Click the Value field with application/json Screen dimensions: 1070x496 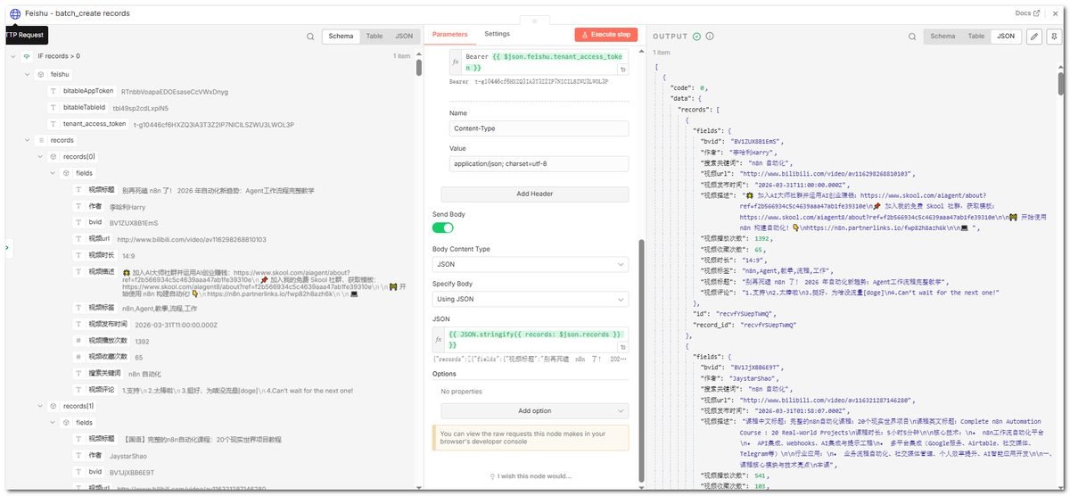point(539,164)
